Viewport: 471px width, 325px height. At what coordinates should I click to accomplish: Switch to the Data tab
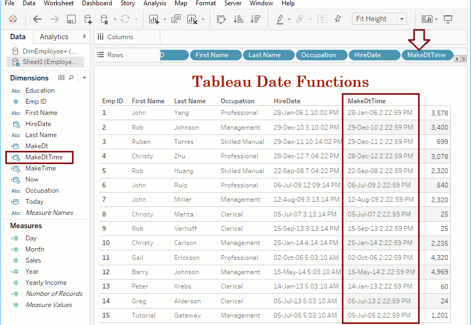17,37
